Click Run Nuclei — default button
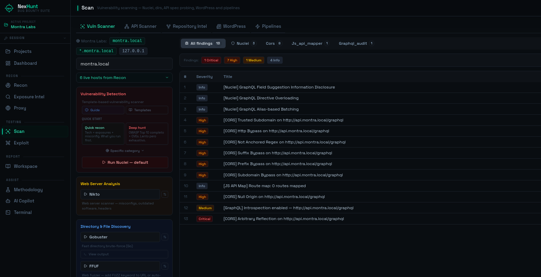Viewport: 541px width, 277px height. 125,162
